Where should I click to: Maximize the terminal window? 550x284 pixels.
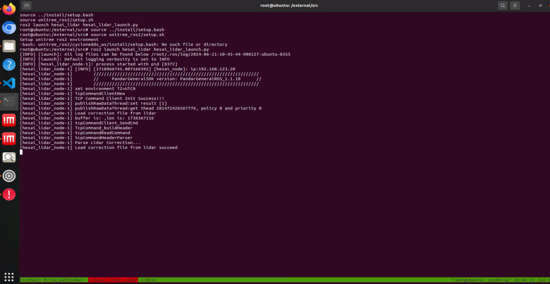540,5
